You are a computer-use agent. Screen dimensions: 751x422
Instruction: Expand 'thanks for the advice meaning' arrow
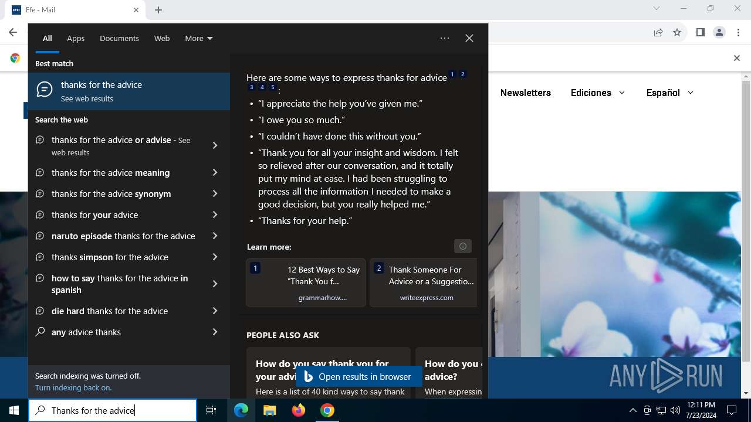click(215, 173)
